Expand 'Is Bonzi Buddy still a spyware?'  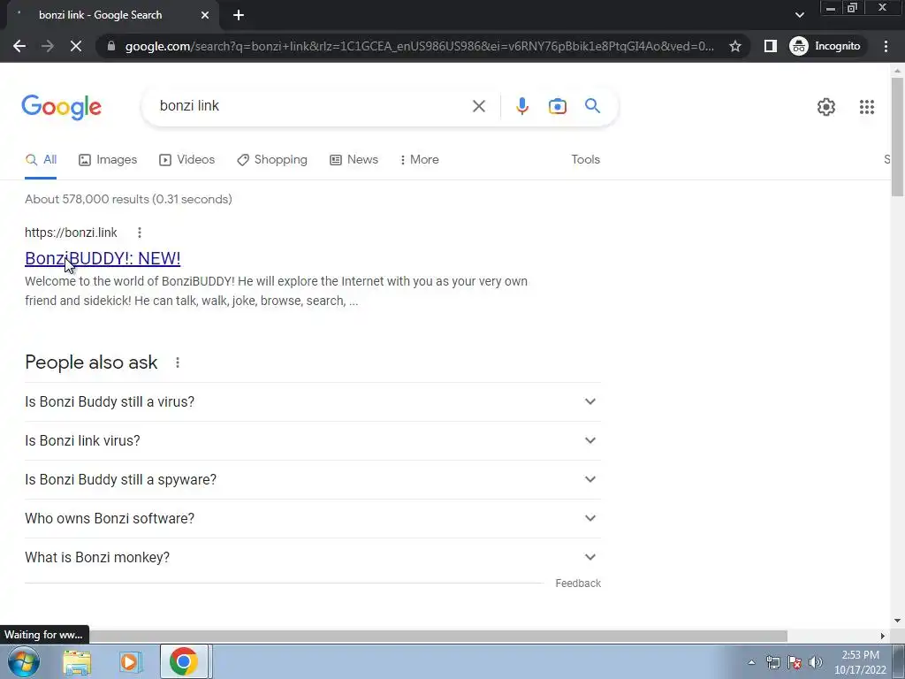coord(312,480)
